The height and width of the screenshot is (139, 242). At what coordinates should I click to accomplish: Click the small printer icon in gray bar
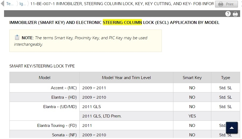[235, 14]
